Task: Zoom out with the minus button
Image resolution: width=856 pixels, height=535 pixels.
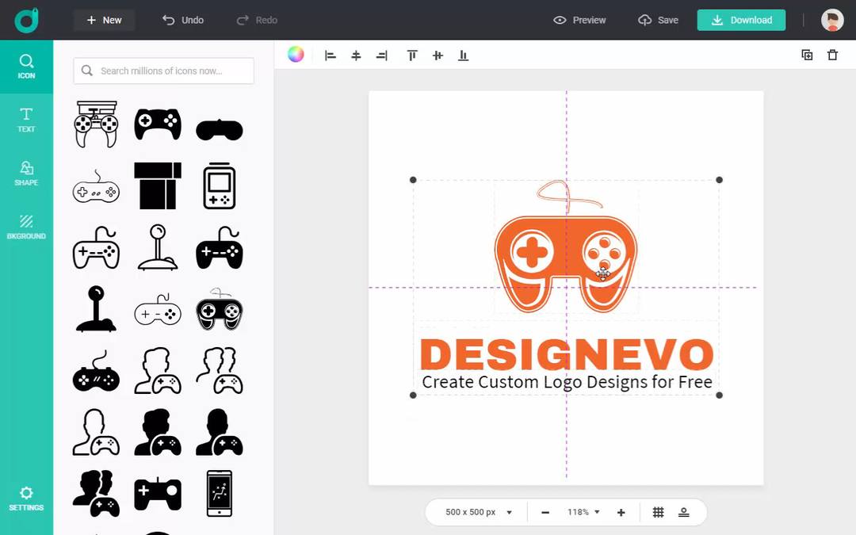Action: pos(545,513)
